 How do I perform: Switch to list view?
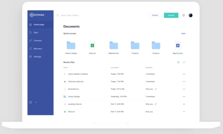tap(178, 62)
